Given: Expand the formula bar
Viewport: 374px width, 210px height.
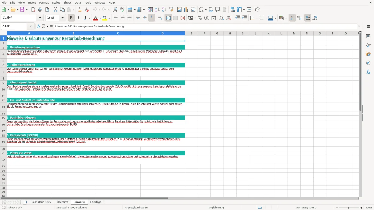Looking at the screenshot, I should tap(359, 26).
